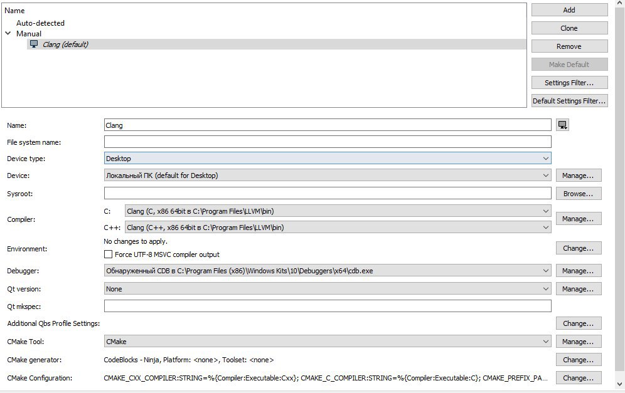
Task: Open the CMake Tool dropdown
Action: pos(328,341)
